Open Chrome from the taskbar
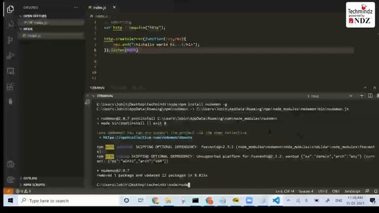 [155, 201]
